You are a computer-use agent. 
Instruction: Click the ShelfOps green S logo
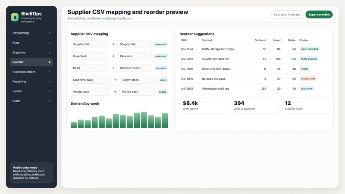pyautogui.click(x=15, y=17)
